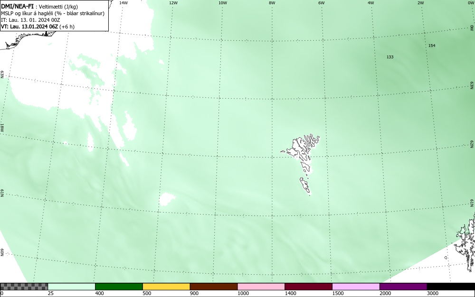475x297 pixels.
Task: Click the "DMI/NEA-FI" title text
Action: (x=17, y=7)
